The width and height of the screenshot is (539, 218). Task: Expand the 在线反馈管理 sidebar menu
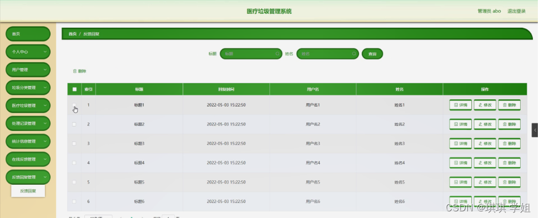point(28,159)
